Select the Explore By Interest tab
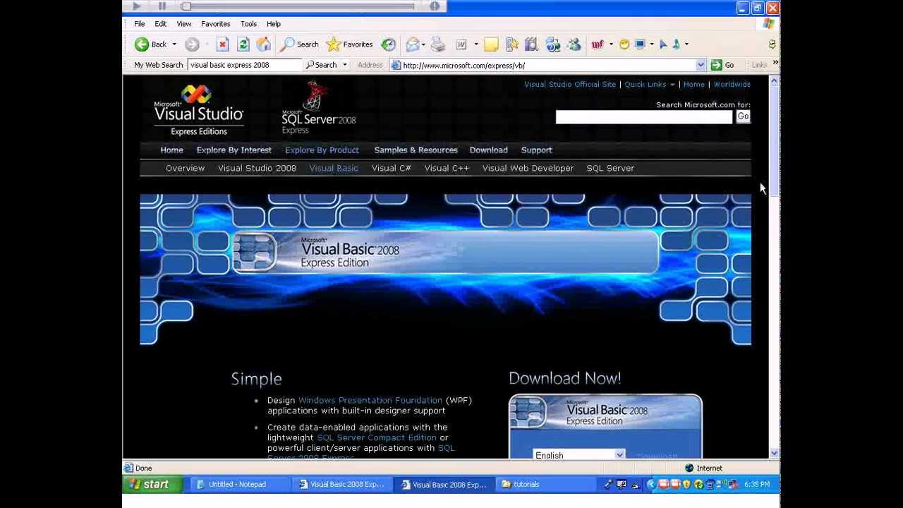The image size is (903, 508). tap(234, 150)
